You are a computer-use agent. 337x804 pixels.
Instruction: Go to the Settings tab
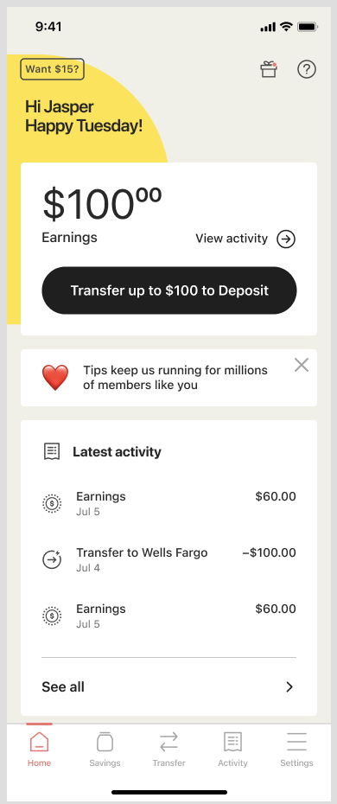click(296, 750)
